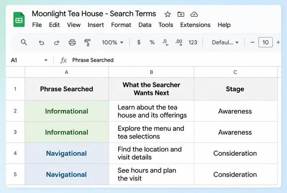This screenshot has height=193, width=287.
Task: Select the Informational cell in row 3
Action: click(66, 132)
